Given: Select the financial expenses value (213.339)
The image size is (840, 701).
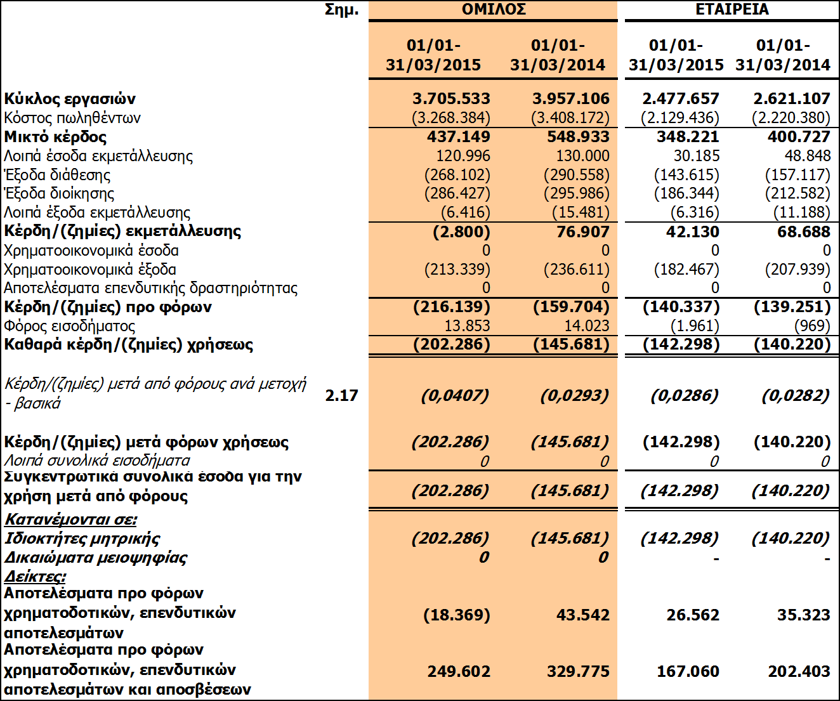Looking at the screenshot, I should point(457,270).
